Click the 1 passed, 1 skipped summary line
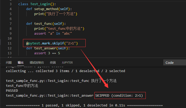 point(84,106)
